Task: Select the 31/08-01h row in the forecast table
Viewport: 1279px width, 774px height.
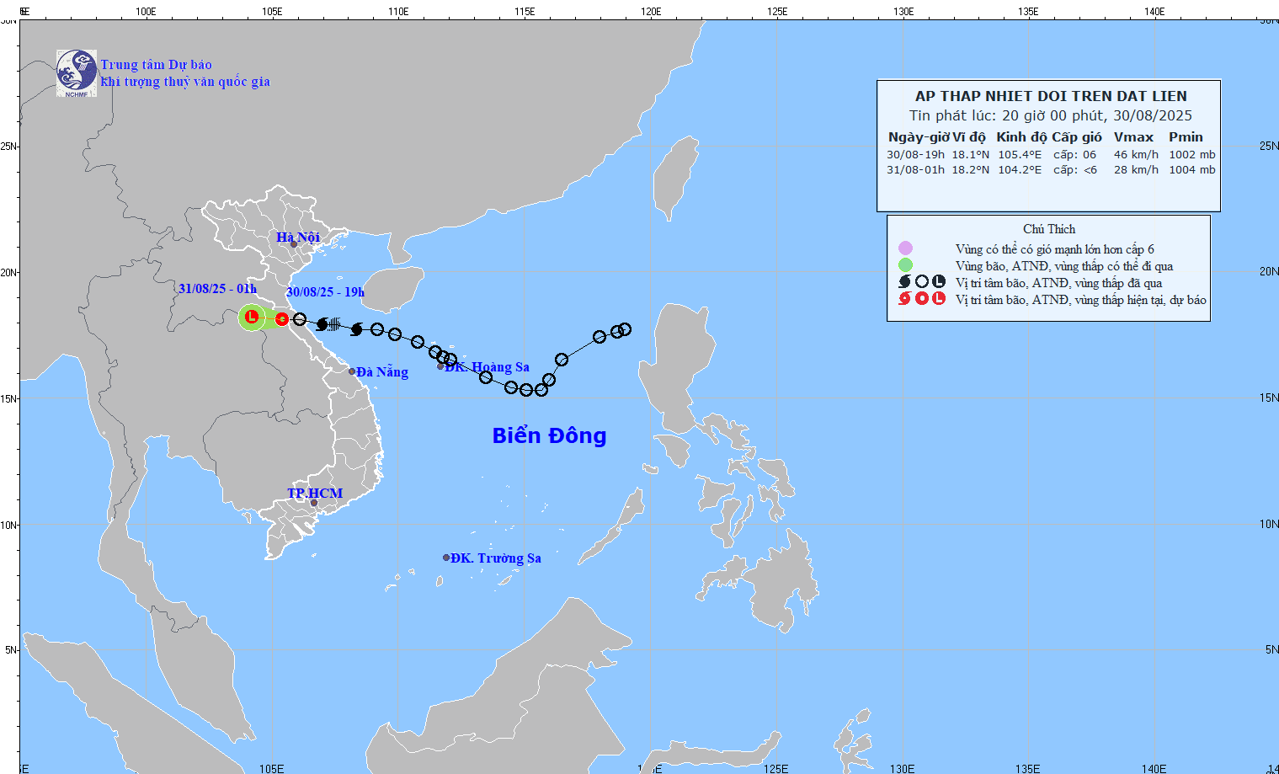Action: [1050, 170]
